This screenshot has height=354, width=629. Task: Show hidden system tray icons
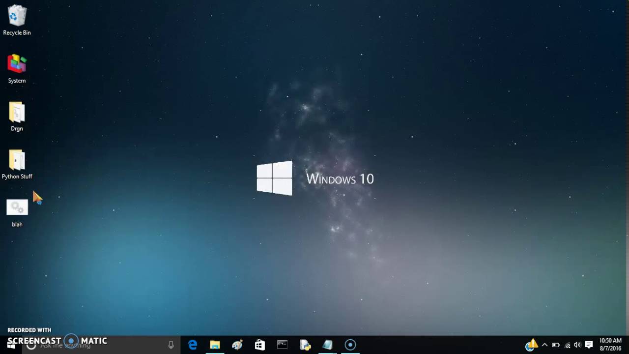[544, 345]
